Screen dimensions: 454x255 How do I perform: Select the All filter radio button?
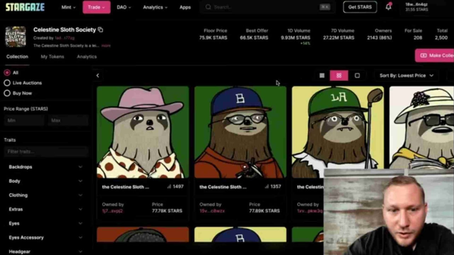coord(7,73)
